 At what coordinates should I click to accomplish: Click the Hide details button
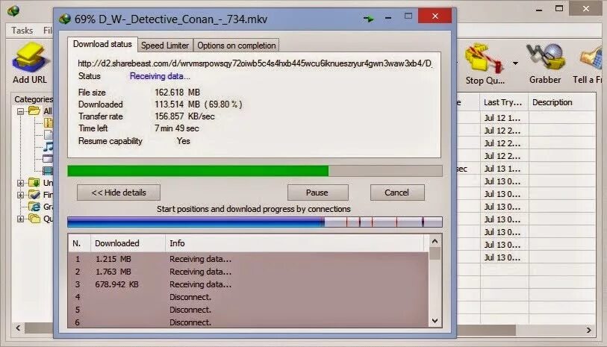coord(119,193)
